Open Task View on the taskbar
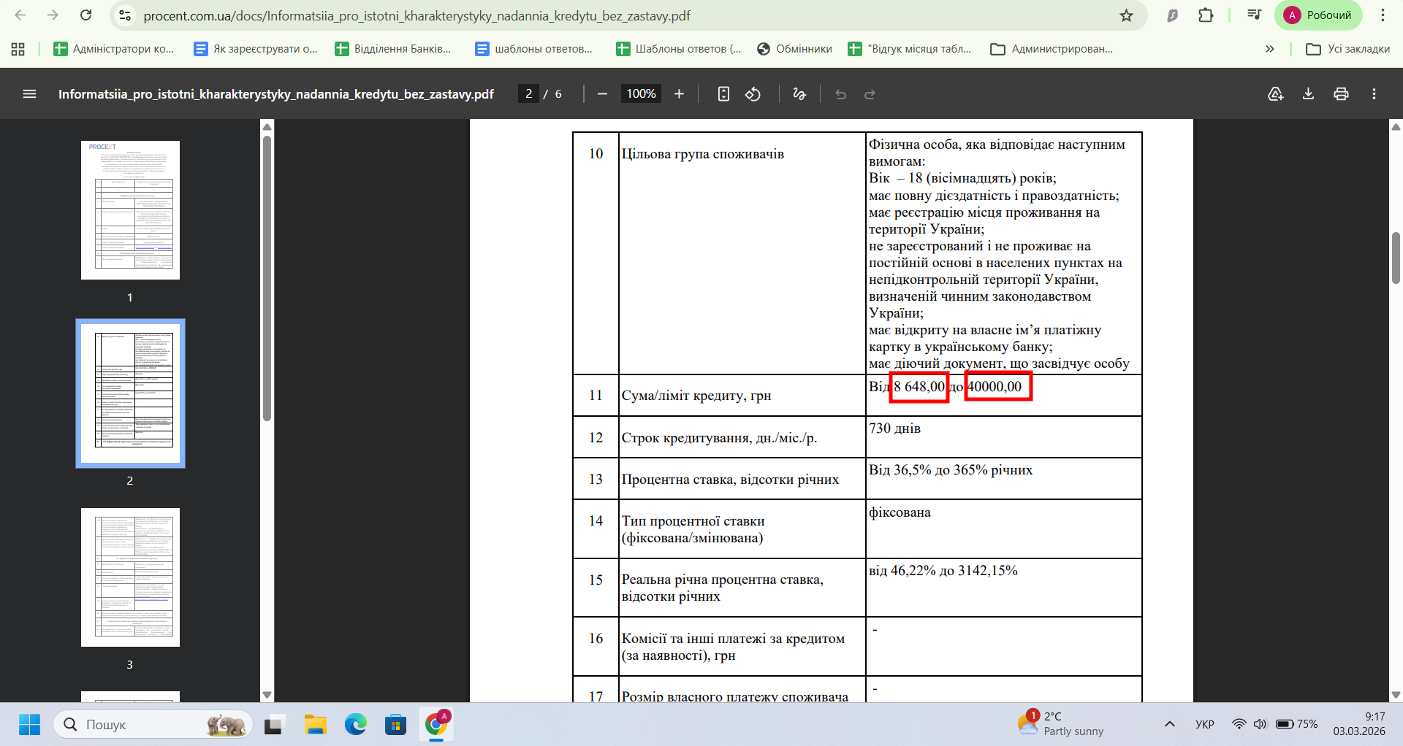Image resolution: width=1403 pixels, height=746 pixels. coord(273,725)
